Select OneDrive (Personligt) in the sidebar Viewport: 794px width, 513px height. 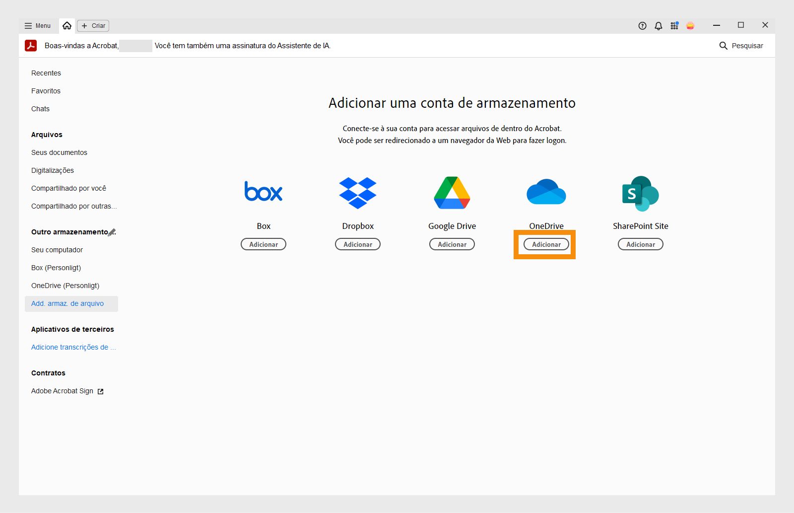pos(65,286)
